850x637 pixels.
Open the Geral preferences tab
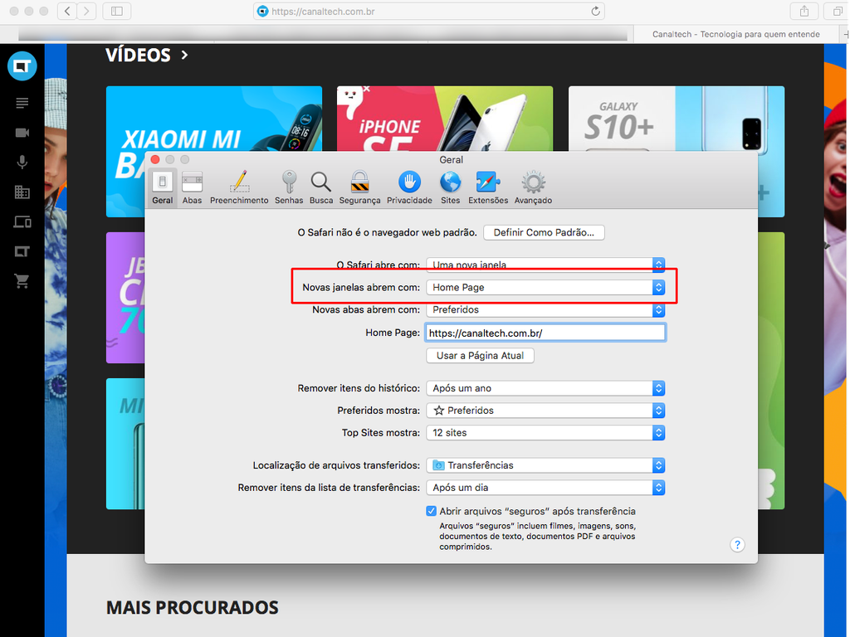tap(162, 187)
